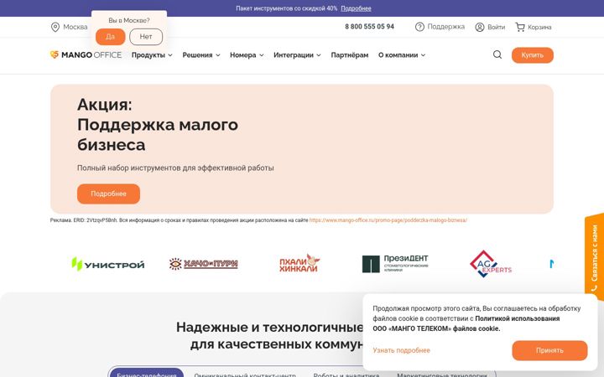Confirm Moscow location with Да button
Image resolution: width=604 pixels, height=377 pixels.
(110, 37)
